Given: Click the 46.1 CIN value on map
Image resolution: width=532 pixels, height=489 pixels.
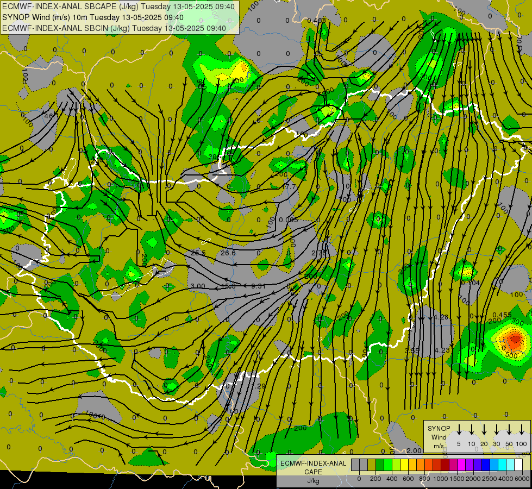Looking at the screenshot, I should pyautogui.click(x=52, y=116).
